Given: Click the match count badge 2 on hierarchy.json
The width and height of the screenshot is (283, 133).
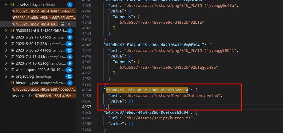Looking at the screenshot, I should point(70,83).
